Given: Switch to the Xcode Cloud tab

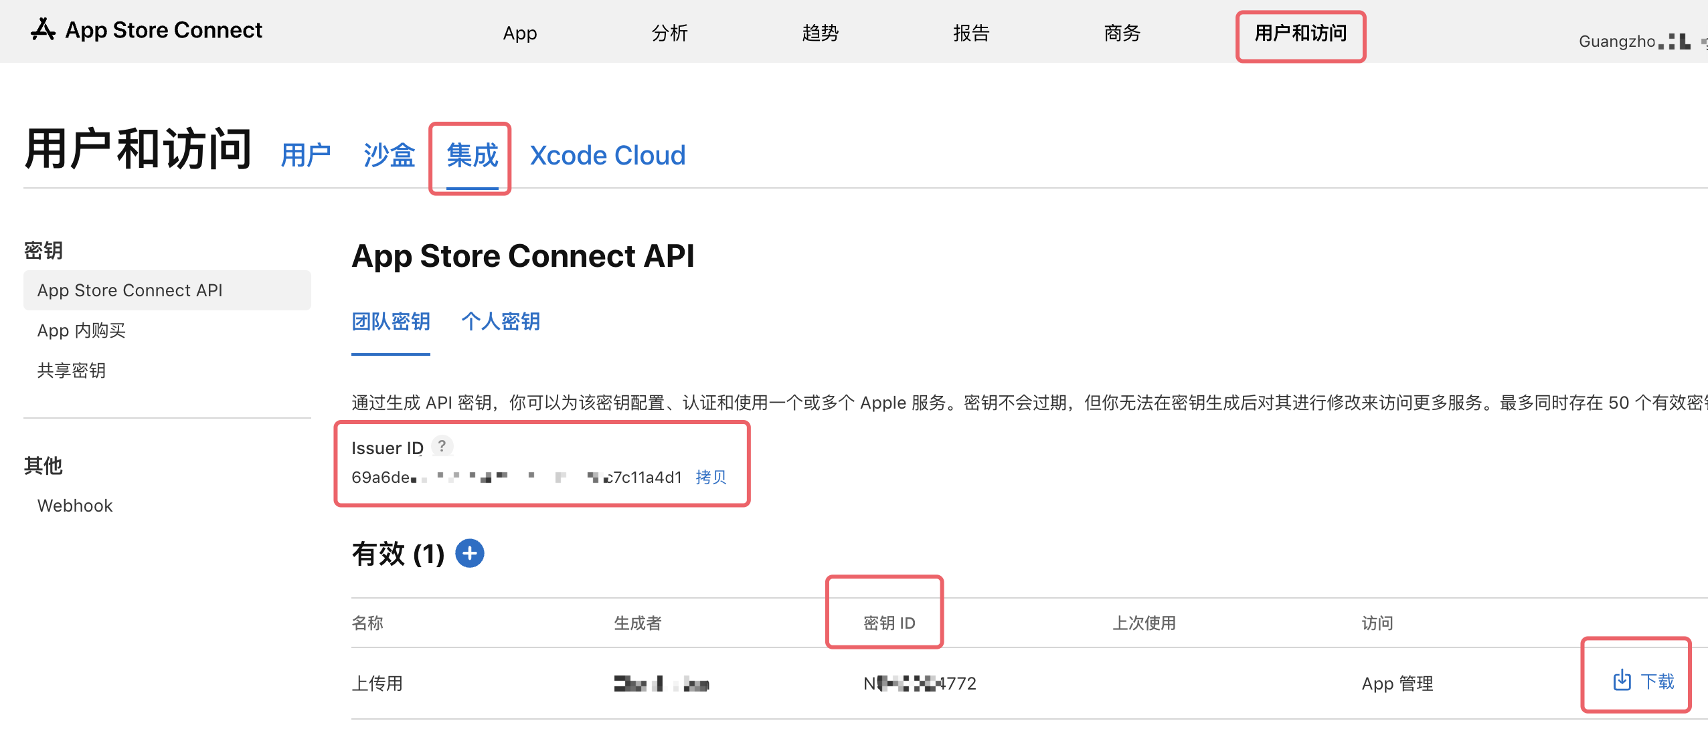Looking at the screenshot, I should (608, 156).
